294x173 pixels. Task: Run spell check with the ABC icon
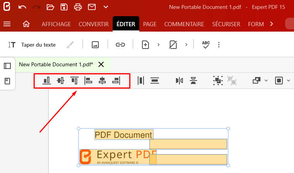tap(206, 45)
